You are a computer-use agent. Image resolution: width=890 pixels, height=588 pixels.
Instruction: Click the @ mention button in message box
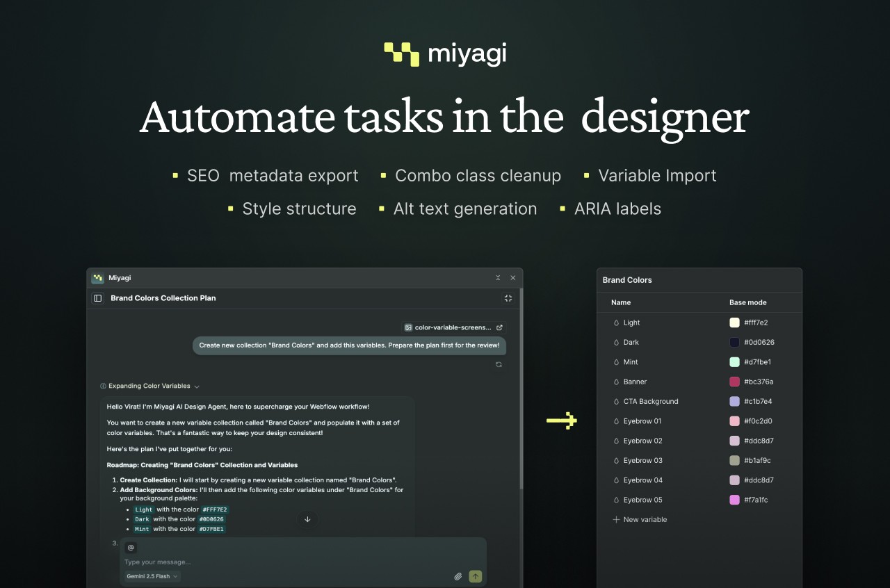point(131,548)
